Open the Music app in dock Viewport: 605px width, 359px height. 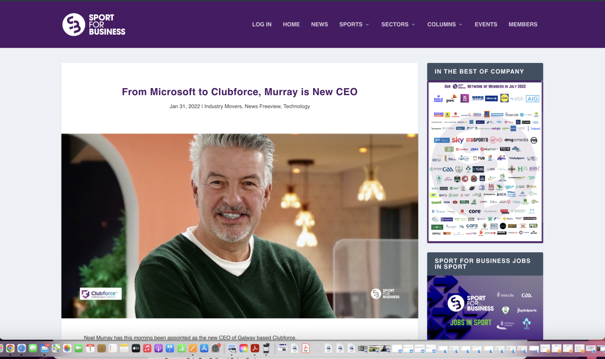tap(147, 348)
